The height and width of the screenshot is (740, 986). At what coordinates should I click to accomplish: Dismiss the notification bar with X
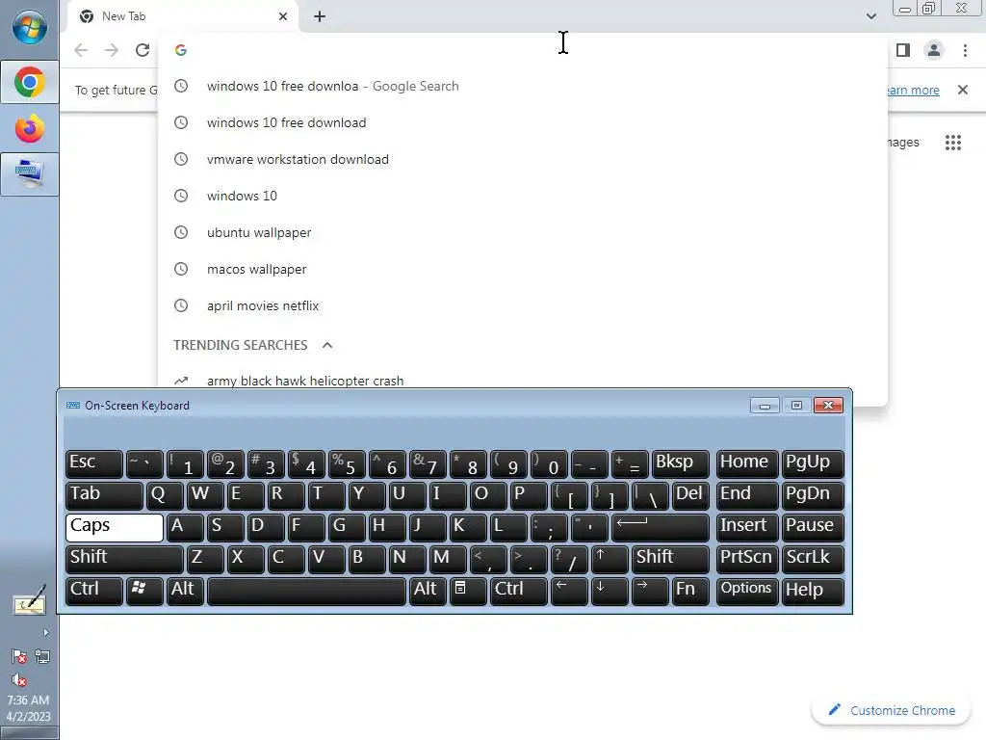(963, 90)
